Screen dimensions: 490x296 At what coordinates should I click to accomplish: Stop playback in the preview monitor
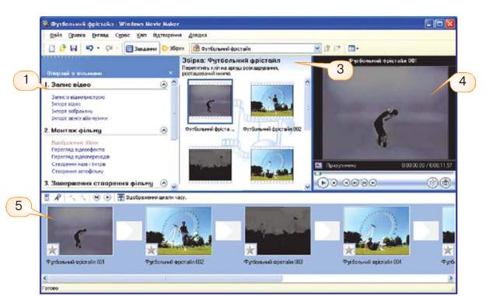[x=334, y=183]
